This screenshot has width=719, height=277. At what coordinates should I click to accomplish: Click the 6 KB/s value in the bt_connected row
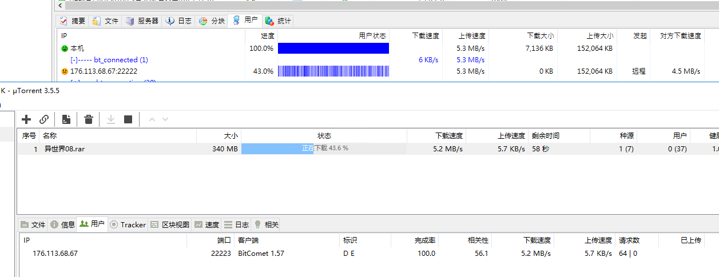click(x=428, y=60)
